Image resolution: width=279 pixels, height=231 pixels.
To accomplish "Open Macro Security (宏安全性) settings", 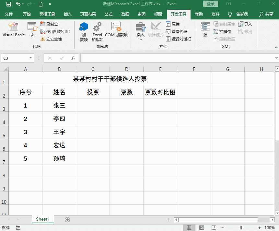I will click(x=53, y=39).
